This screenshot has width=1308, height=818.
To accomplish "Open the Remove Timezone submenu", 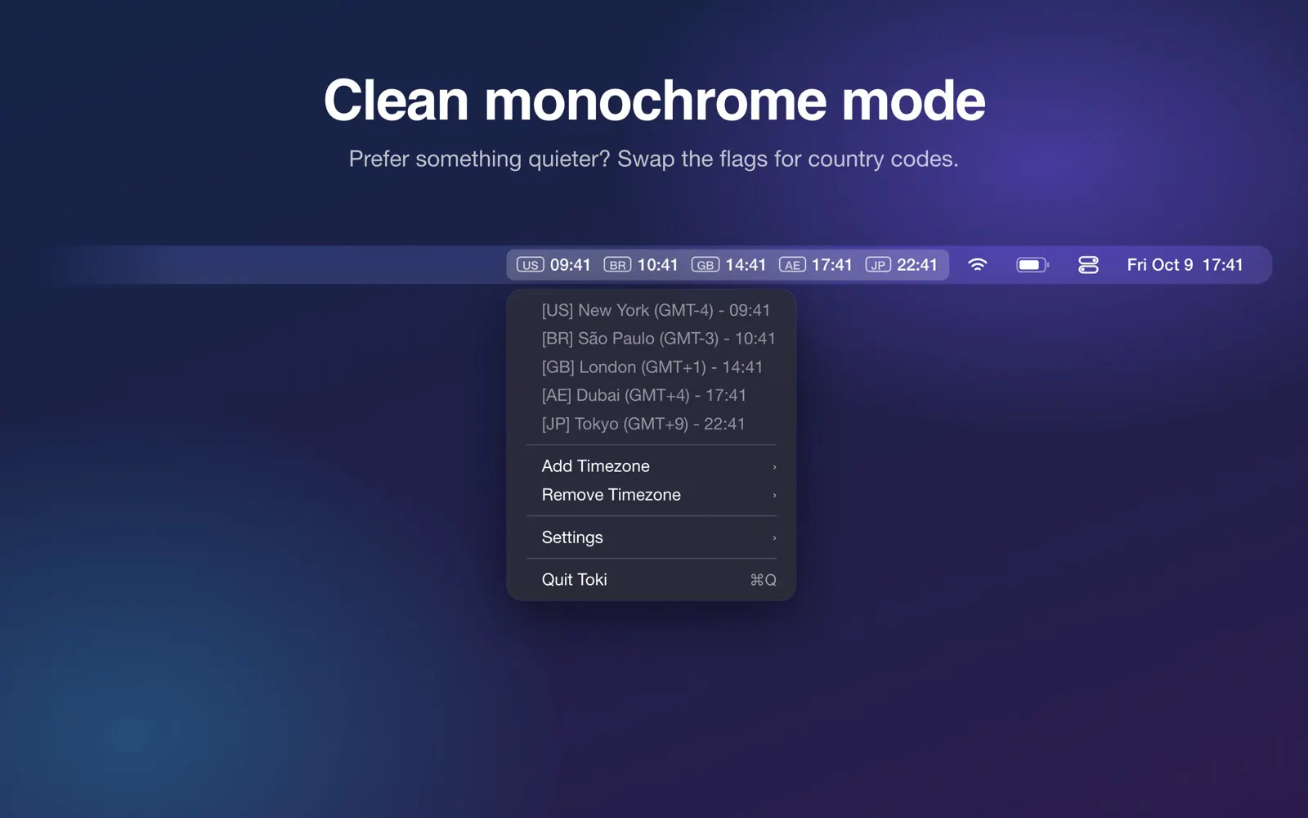I will (x=652, y=495).
